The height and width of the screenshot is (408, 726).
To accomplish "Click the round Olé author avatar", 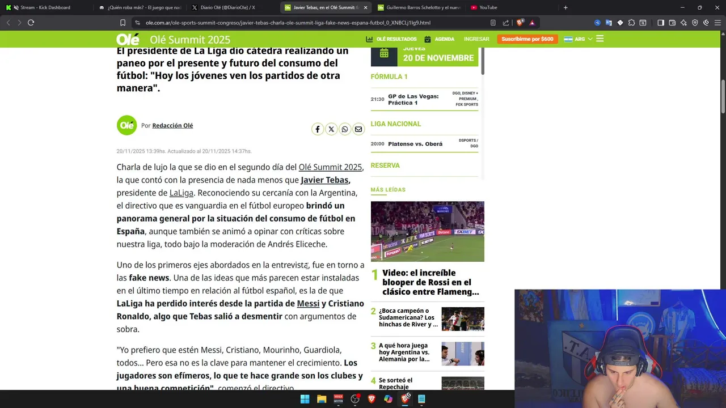I will click(126, 125).
